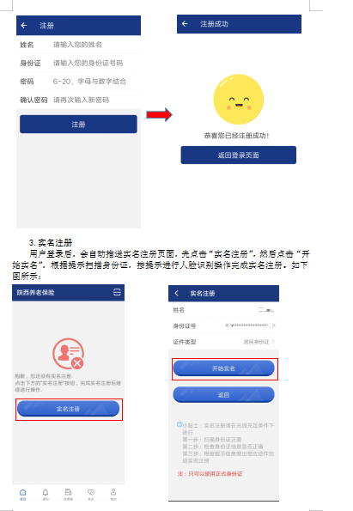Tap back arrow in 注册 header
This screenshot has height=511, width=353.
click(24, 26)
